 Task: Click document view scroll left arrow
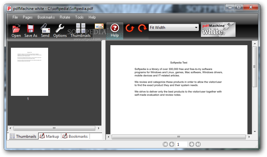(108, 137)
